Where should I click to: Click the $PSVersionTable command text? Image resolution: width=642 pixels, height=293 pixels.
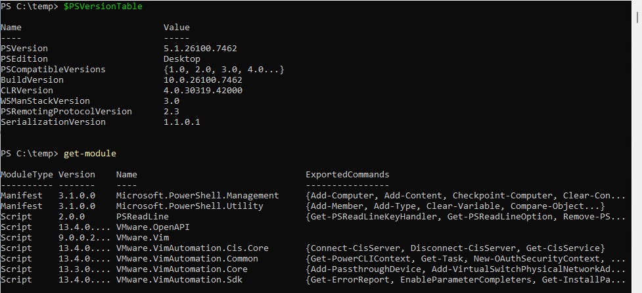(103, 7)
